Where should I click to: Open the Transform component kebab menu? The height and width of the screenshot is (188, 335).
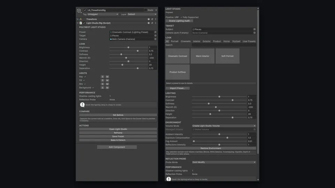coord(156,19)
